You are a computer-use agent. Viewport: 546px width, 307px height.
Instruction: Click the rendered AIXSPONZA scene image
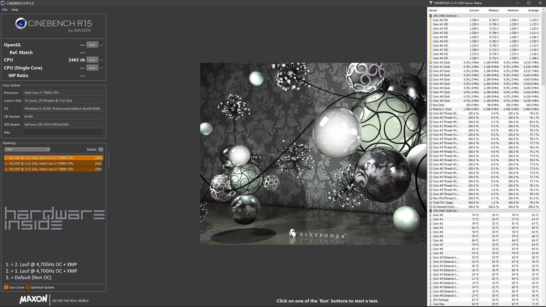tap(313, 153)
